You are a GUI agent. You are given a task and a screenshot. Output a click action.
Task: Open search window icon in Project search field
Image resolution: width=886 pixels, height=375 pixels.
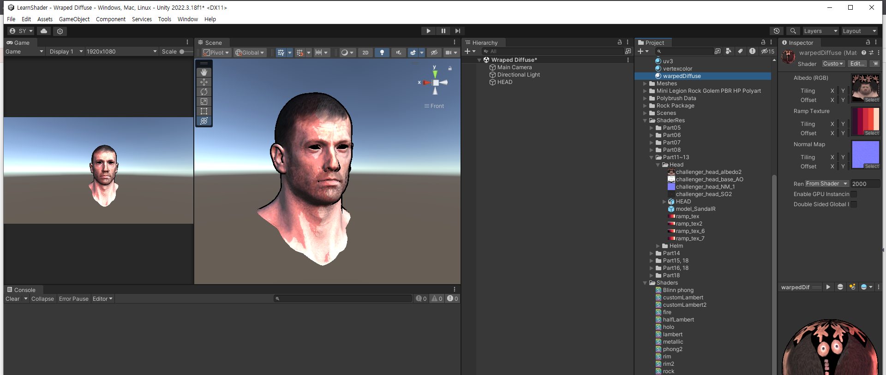pyautogui.click(x=717, y=51)
